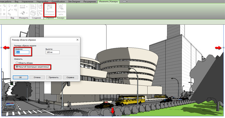Select the Область обзора radio button

17,63
